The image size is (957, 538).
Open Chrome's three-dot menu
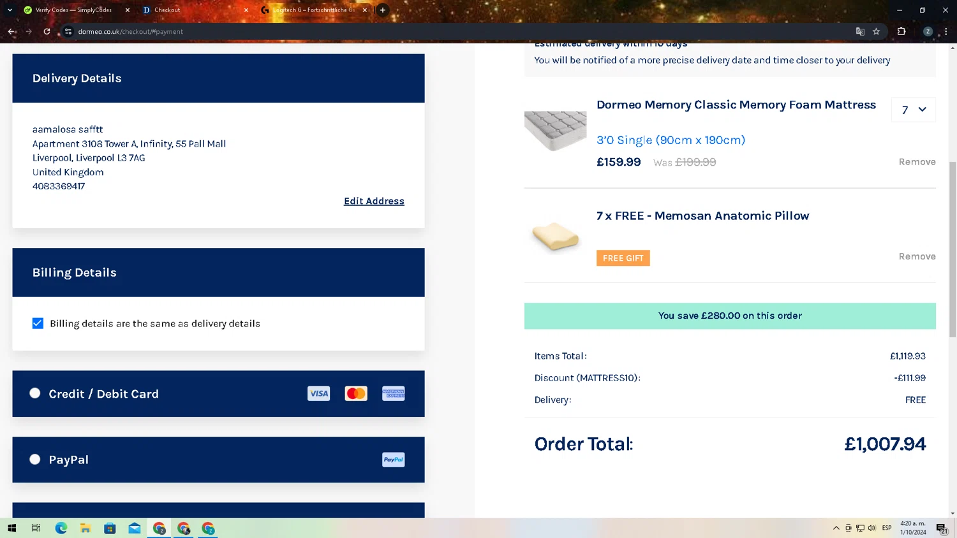pyautogui.click(x=946, y=31)
